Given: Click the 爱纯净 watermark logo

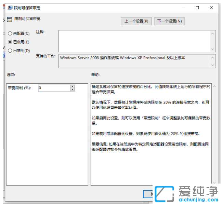Looking at the screenshot, I should click(187, 194).
